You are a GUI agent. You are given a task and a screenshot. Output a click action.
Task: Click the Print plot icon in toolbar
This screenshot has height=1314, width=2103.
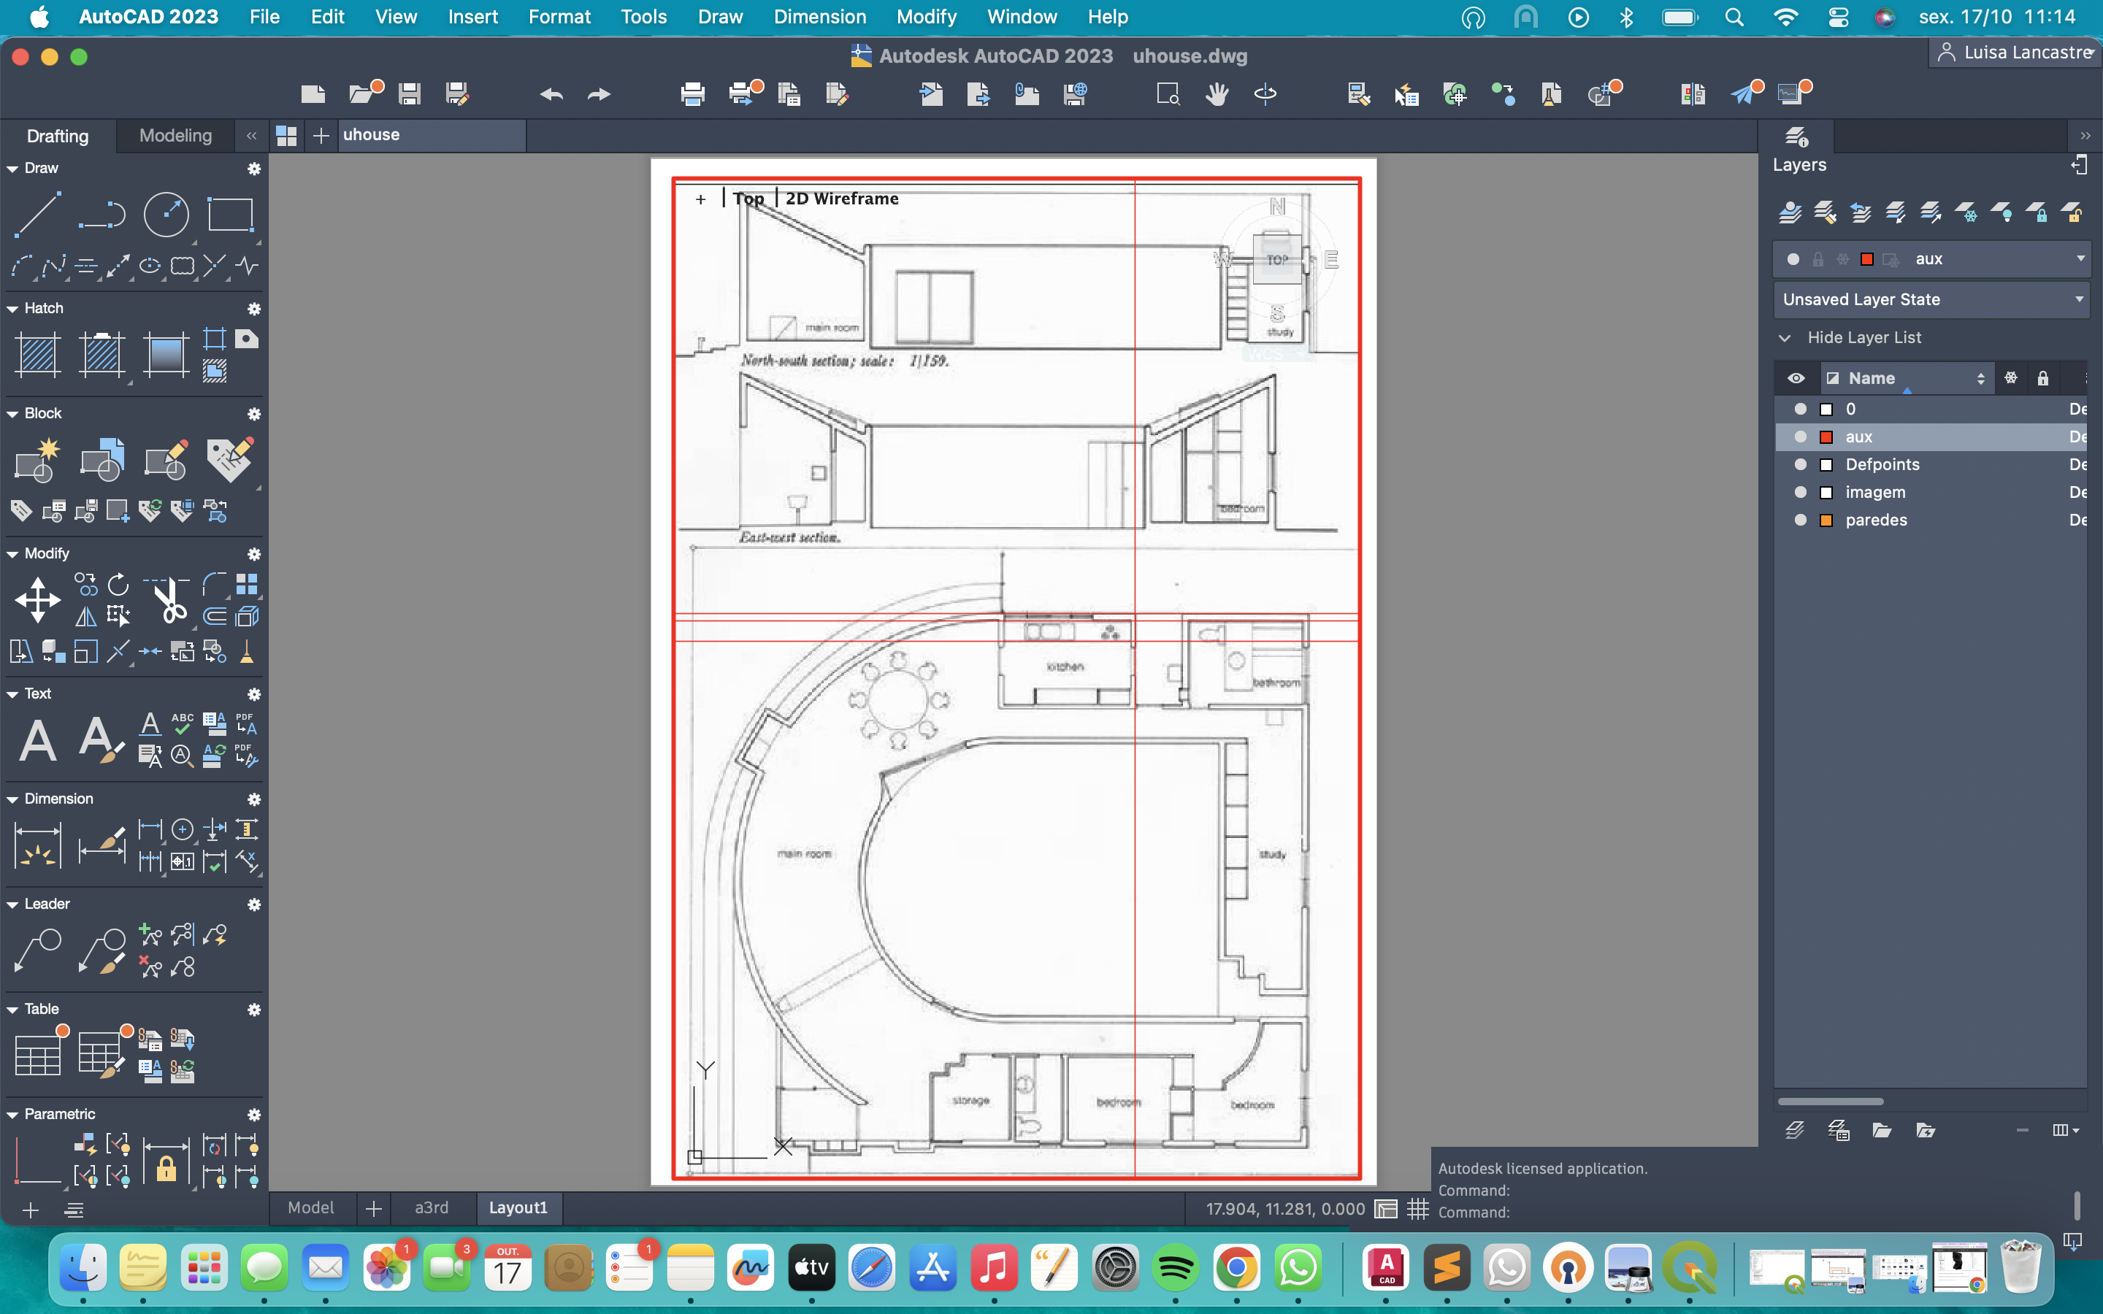(x=692, y=94)
